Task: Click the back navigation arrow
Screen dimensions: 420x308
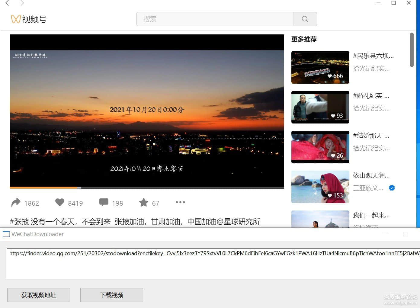Action: (x=8, y=3)
